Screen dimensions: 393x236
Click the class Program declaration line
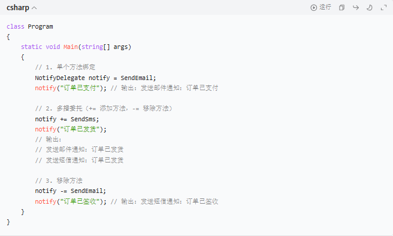point(30,26)
